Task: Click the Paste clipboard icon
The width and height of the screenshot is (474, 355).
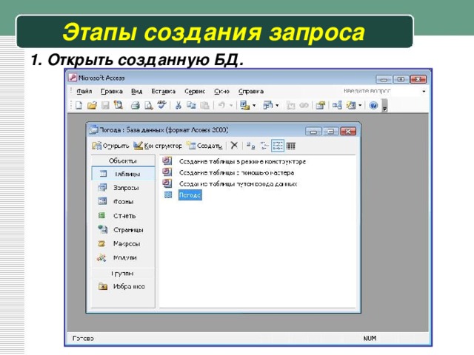Action: coord(204,105)
